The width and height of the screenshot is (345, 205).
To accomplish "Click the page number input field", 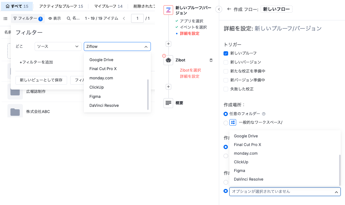I will pos(137,19).
